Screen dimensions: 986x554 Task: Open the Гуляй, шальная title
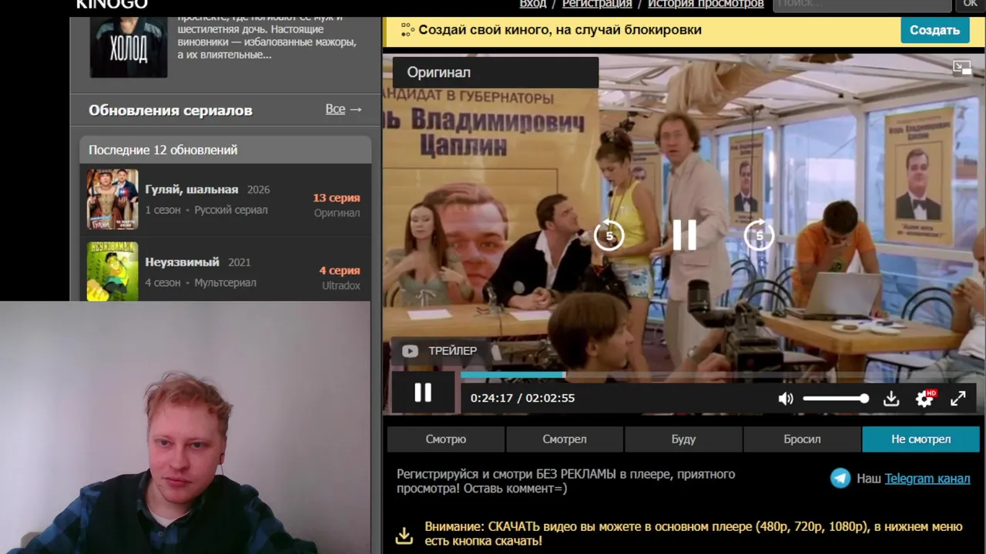192,189
